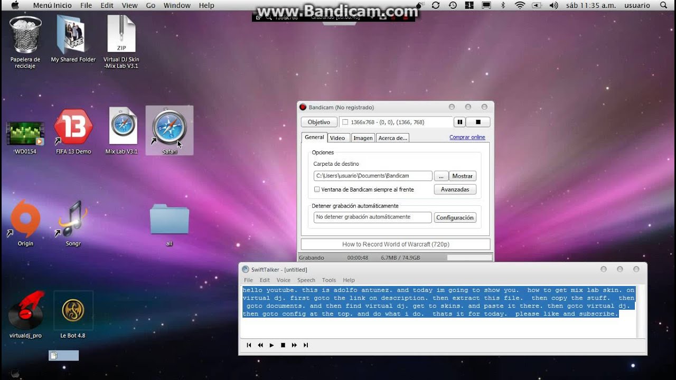Open SwiftTalker's Edit menu
Image resolution: width=676 pixels, height=380 pixels.
pos(265,280)
